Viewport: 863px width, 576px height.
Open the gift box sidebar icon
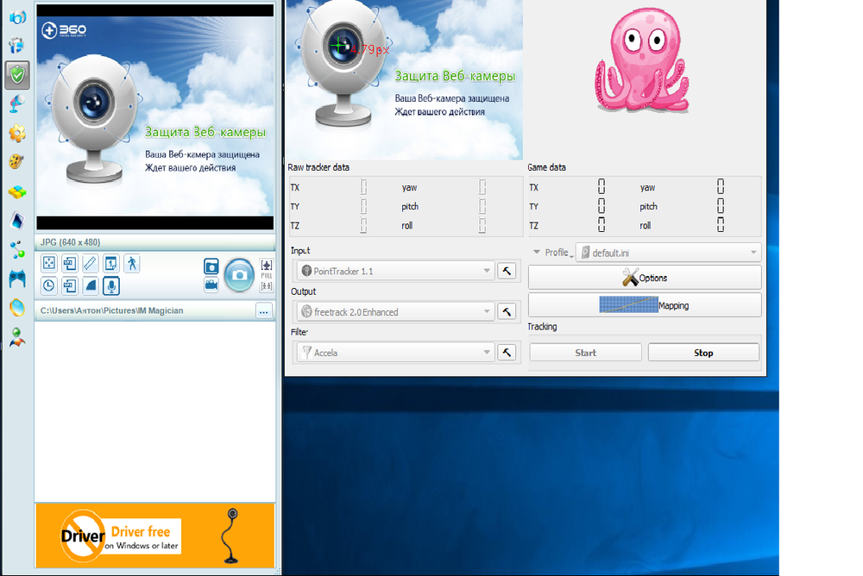click(x=17, y=45)
